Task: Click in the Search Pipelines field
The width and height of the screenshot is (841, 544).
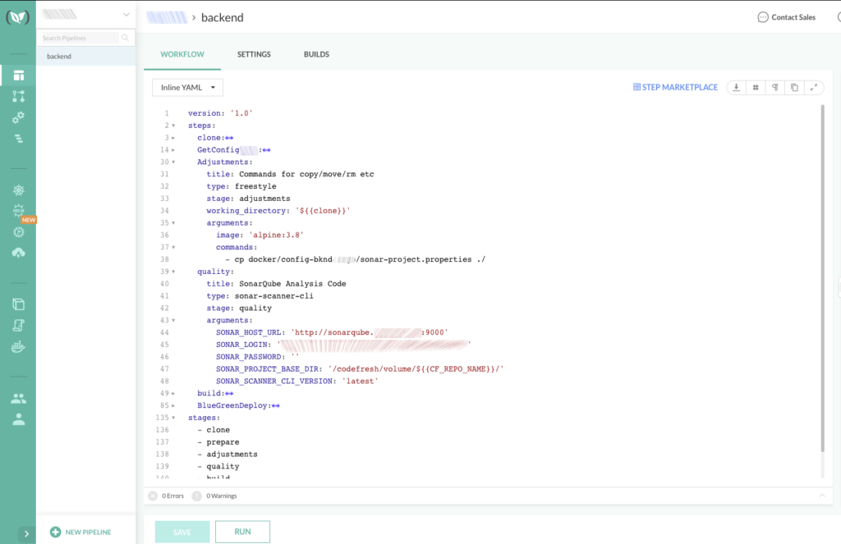Action: pyautogui.click(x=80, y=38)
